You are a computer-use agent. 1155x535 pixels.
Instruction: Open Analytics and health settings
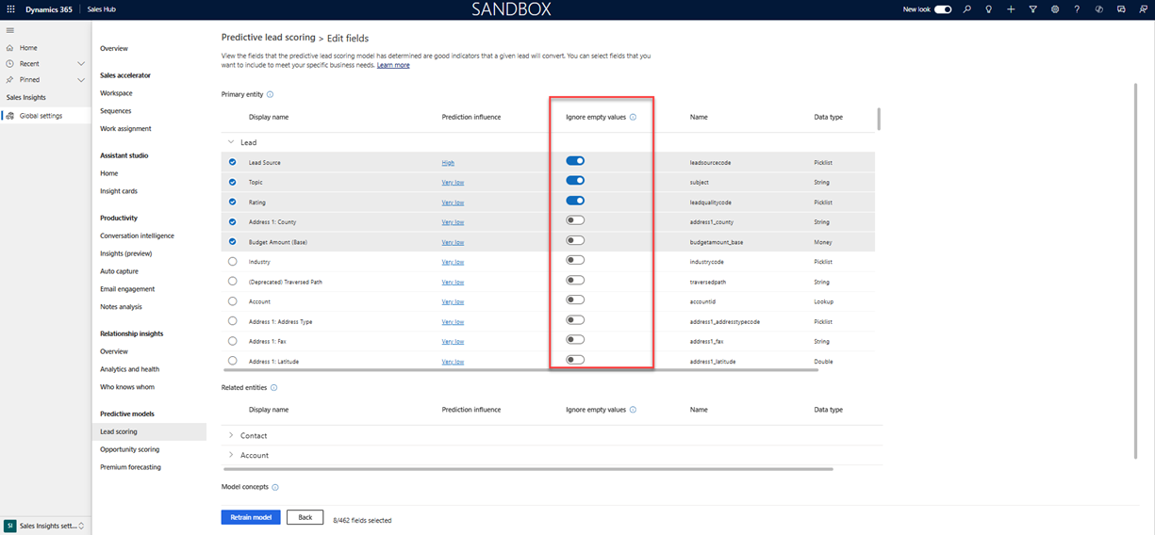[129, 369]
